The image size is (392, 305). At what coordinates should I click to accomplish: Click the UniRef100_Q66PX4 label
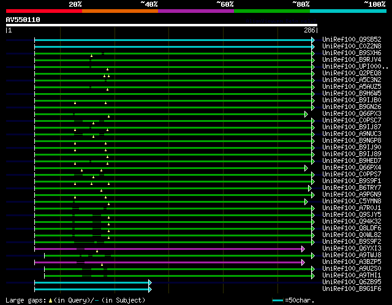point(352,168)
